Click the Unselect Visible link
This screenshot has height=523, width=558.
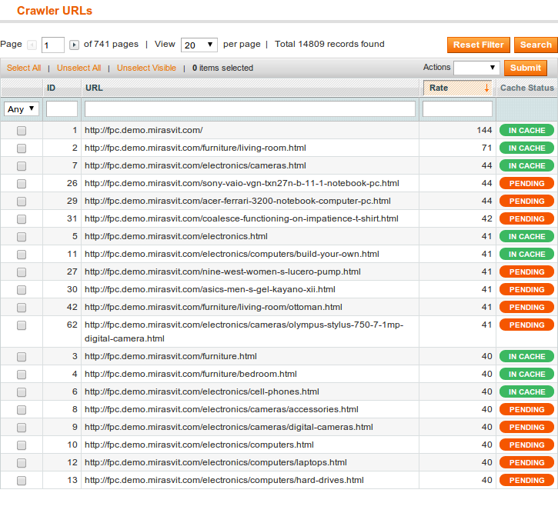coord(146,68)
